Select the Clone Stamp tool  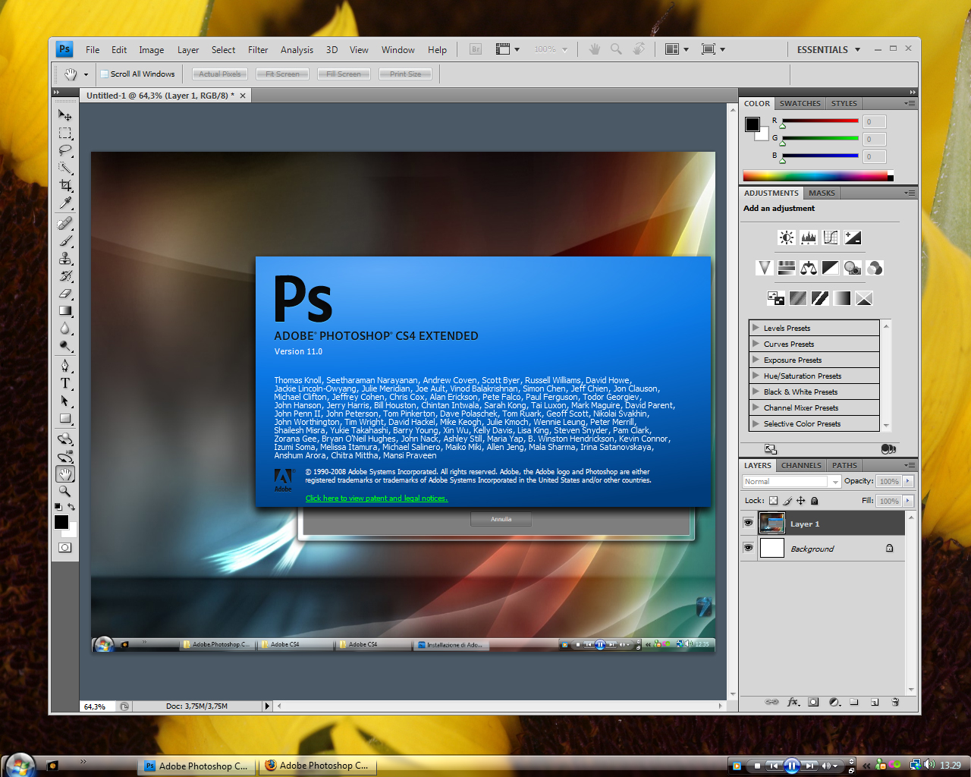tap(65, 258)
